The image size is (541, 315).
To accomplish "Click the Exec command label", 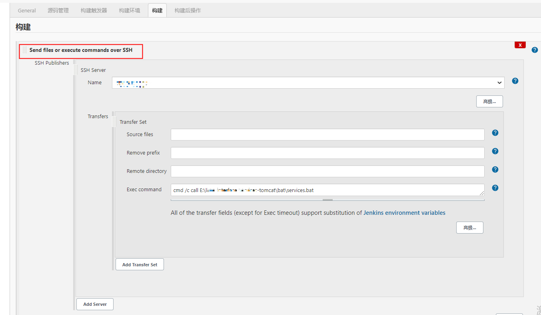I will (144, 189).
